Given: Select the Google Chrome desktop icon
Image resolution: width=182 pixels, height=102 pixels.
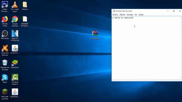Looking at the screenshot, I should pyautogui.click(x=15, y=19).
